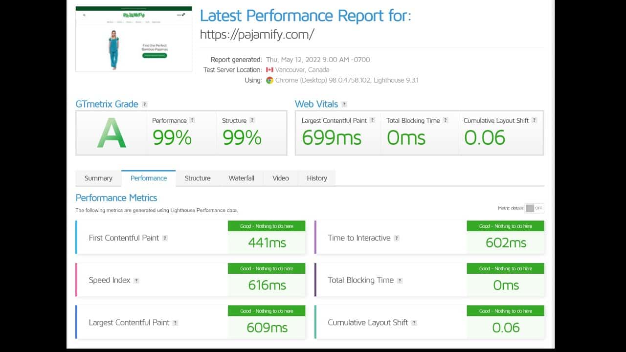The width and height of the screenshot is (626, 352).
Task: Click the 699ms Web Vitals value
Action: coord(332,138)
